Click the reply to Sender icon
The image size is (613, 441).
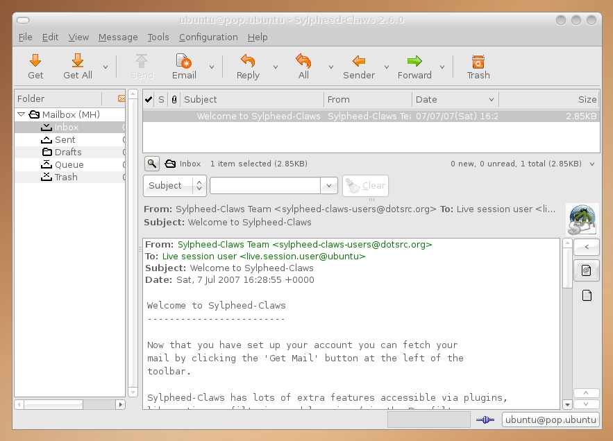pos(358,61)
